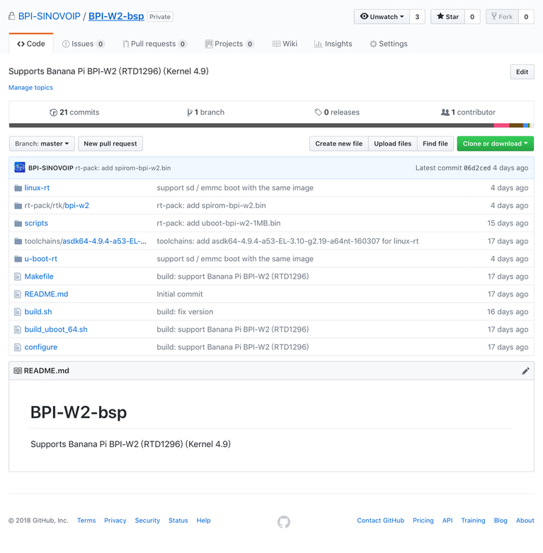The height and width of the screenshot is (553, 543).
Task: Click 'Initial commit' message link
Action: pos(180,294)
